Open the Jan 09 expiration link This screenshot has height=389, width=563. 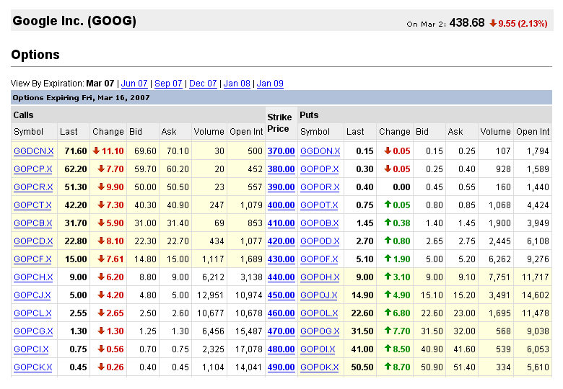point(270,84)
